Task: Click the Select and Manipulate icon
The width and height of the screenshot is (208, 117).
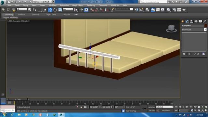Action: [81, 10]
